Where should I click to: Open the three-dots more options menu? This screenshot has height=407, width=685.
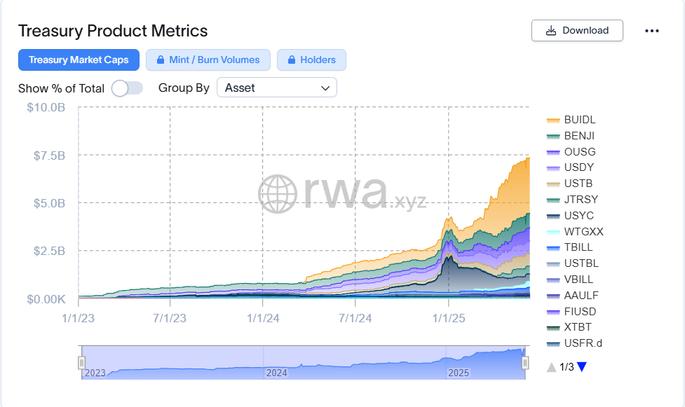tap(652, 31)
